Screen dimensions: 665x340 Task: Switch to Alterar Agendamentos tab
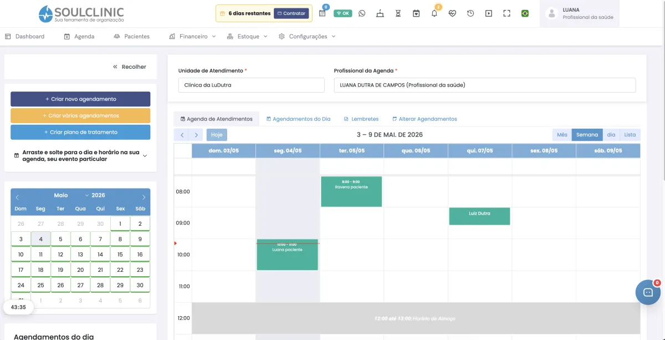pyautogui.click(x=424, y=119)
